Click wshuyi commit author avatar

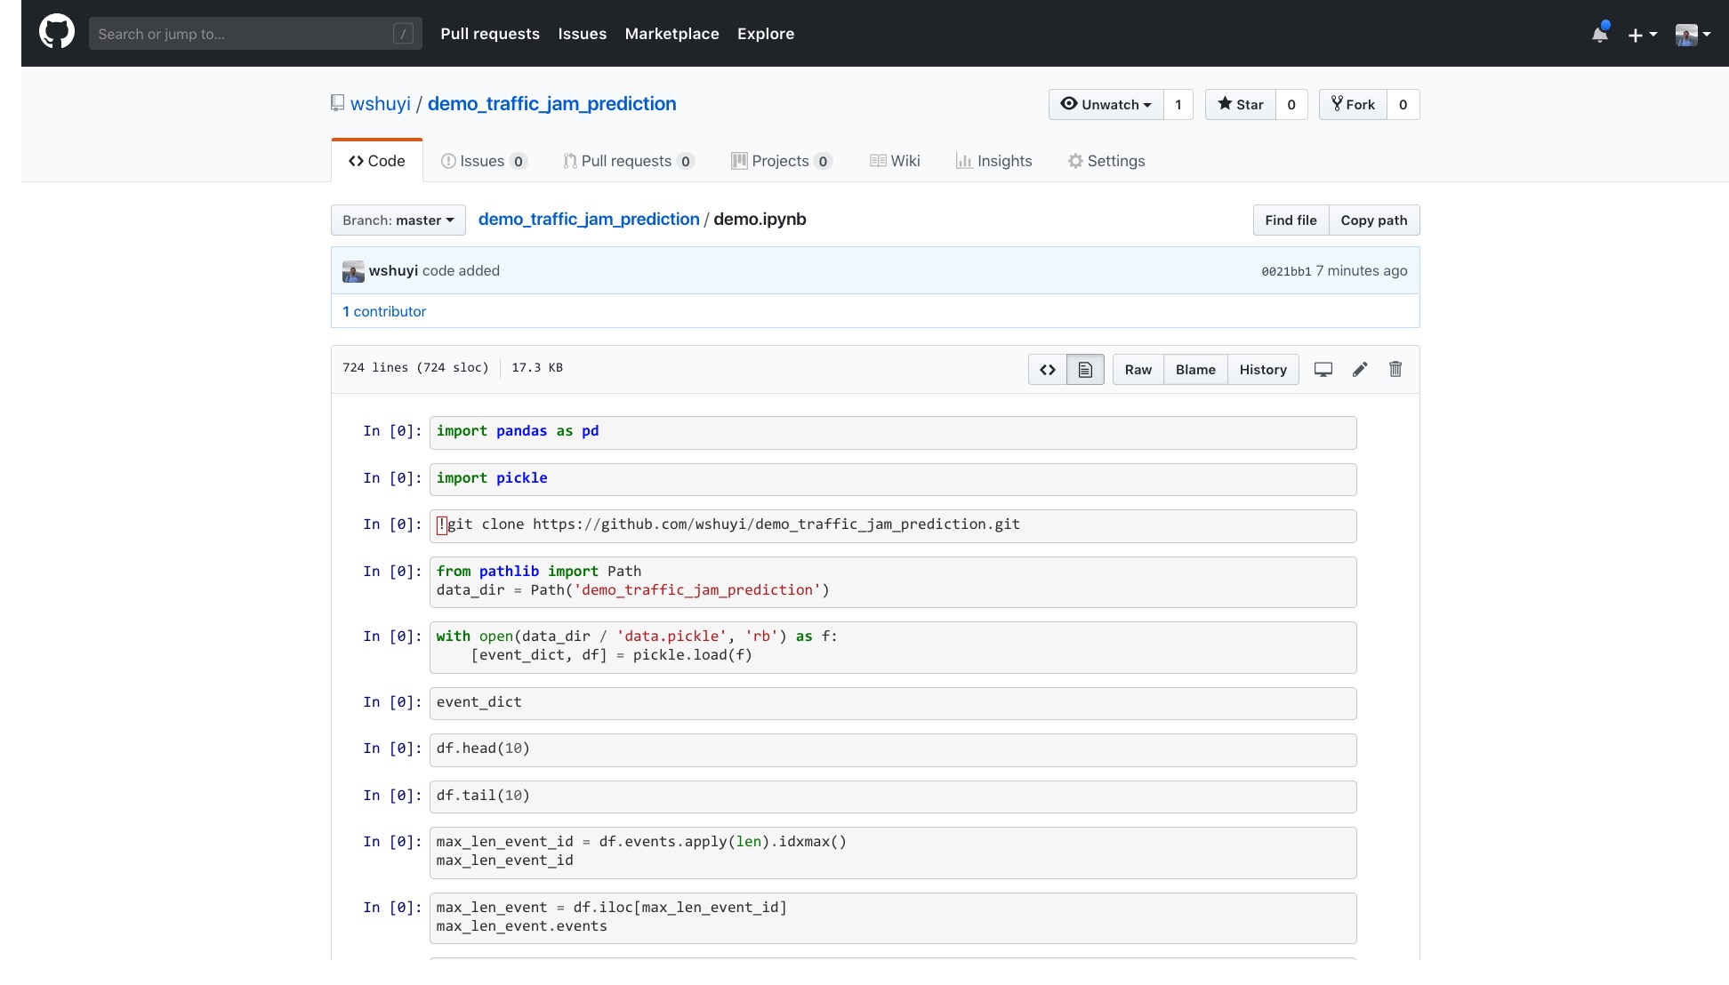click(x=353, y=271)
